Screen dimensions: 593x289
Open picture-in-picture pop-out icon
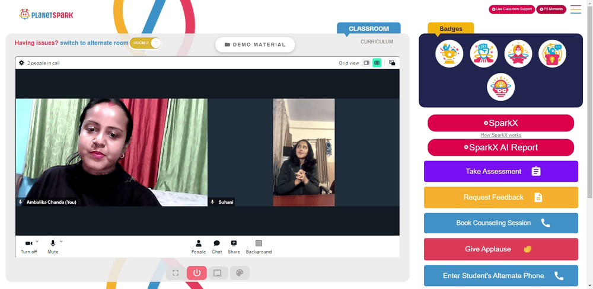coord(392,63)
